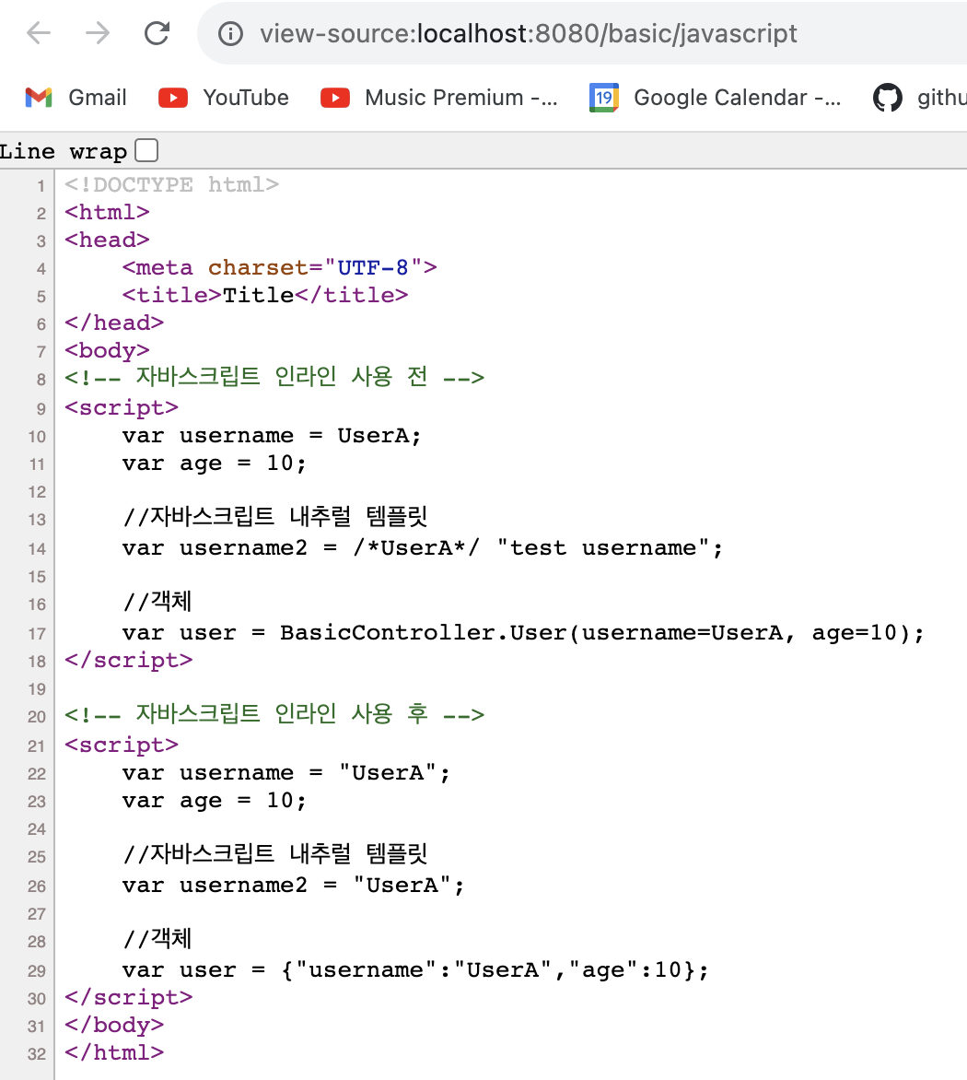The height and width of the screenshot is (1080, 967).
Task: Click 'var username2 = "UserA";' line
Action: click(294, 885)
